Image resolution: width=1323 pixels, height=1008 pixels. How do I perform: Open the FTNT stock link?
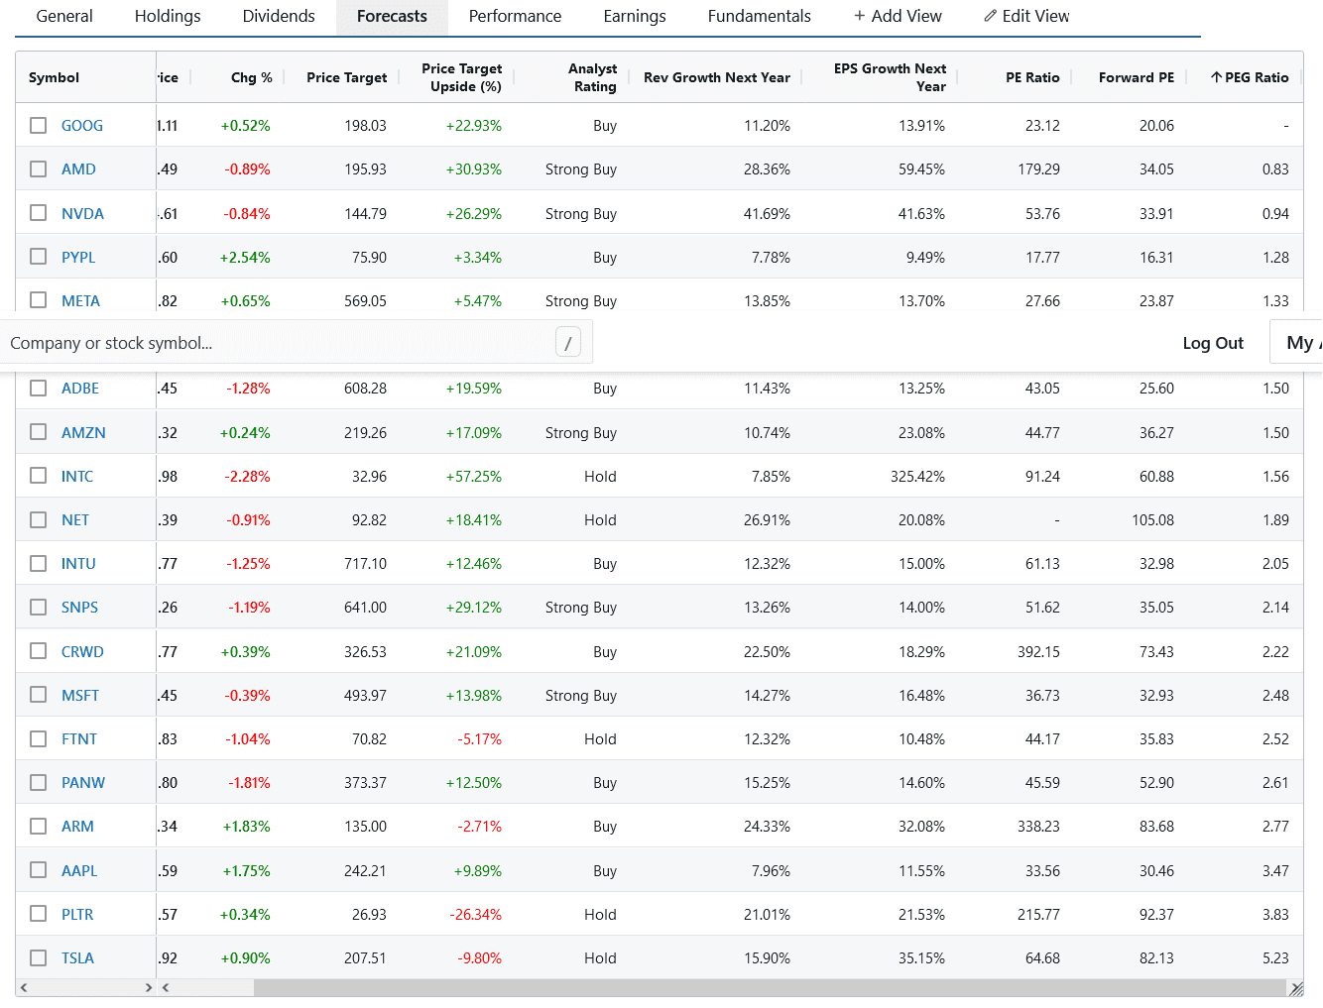[79, 739]
